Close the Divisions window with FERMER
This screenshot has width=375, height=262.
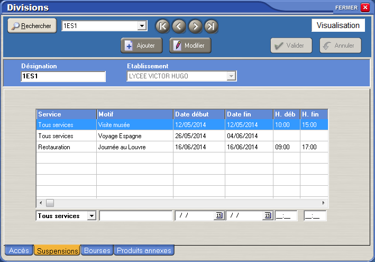(365, 7)
